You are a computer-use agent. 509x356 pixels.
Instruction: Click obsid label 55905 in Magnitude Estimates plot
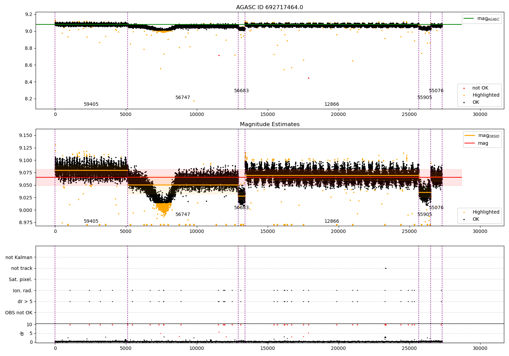[x=425, y=215]
